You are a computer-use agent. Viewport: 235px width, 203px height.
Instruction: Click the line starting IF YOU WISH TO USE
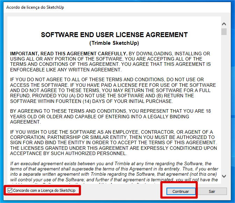112,132
